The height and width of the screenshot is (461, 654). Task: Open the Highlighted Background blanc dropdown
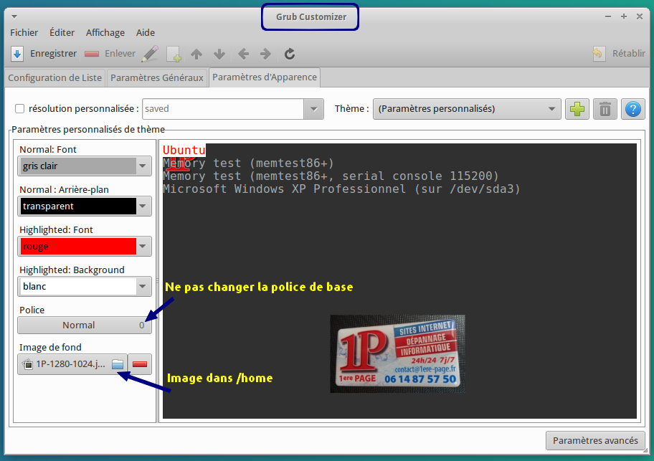143,287
